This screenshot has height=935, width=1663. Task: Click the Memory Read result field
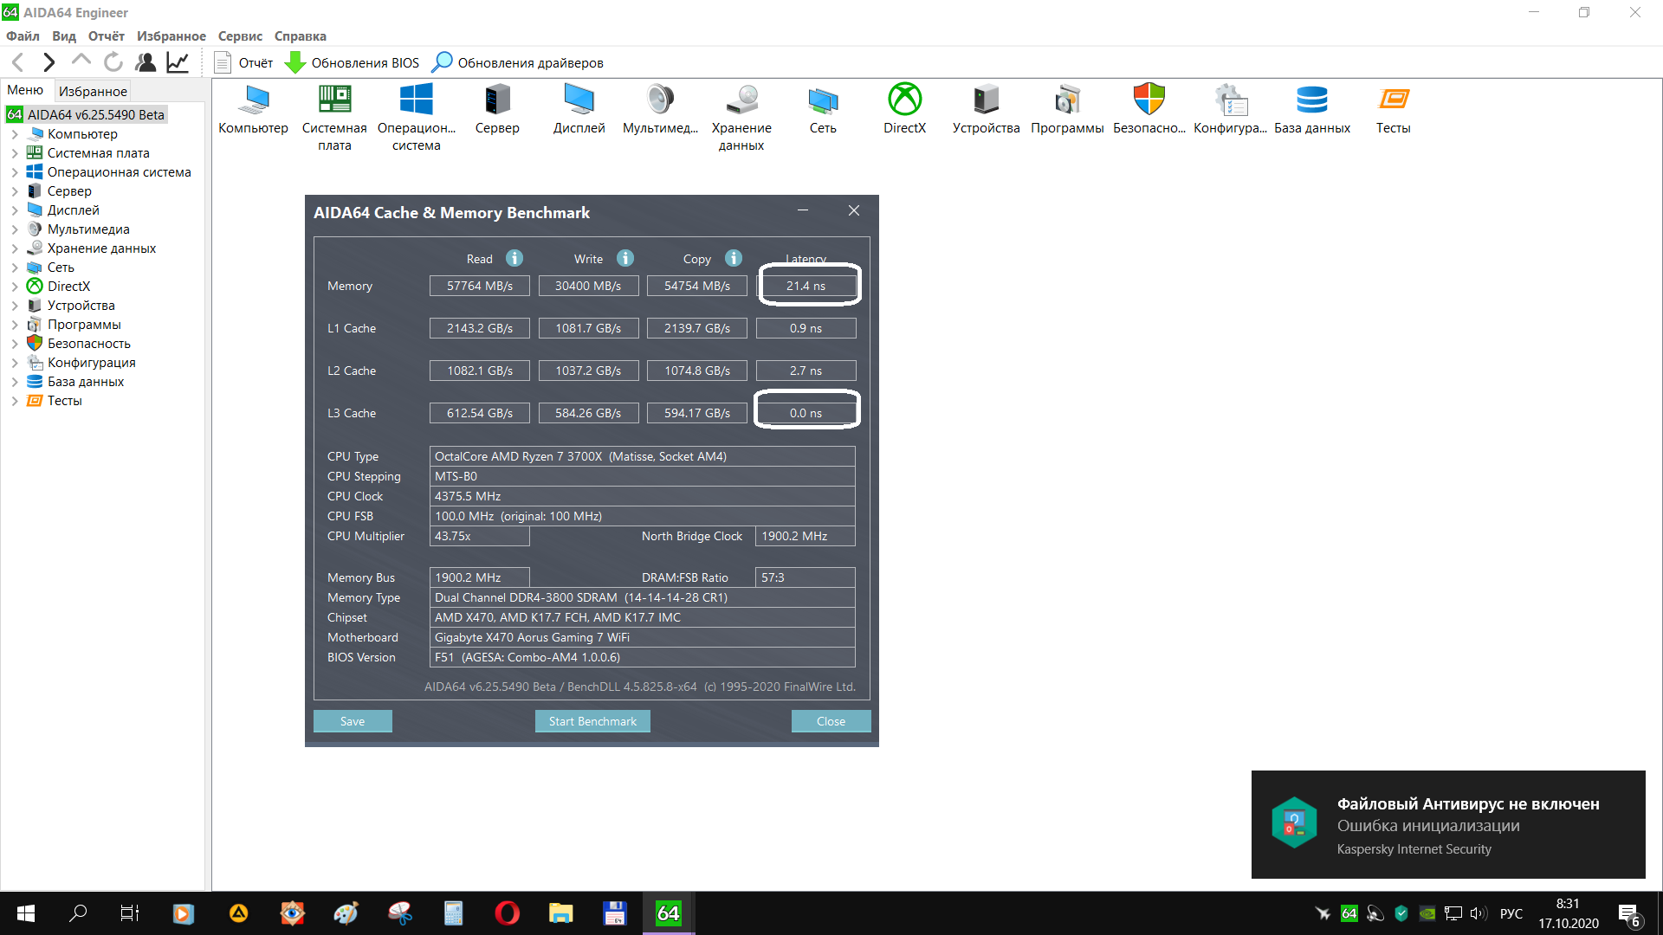[479, 286]
